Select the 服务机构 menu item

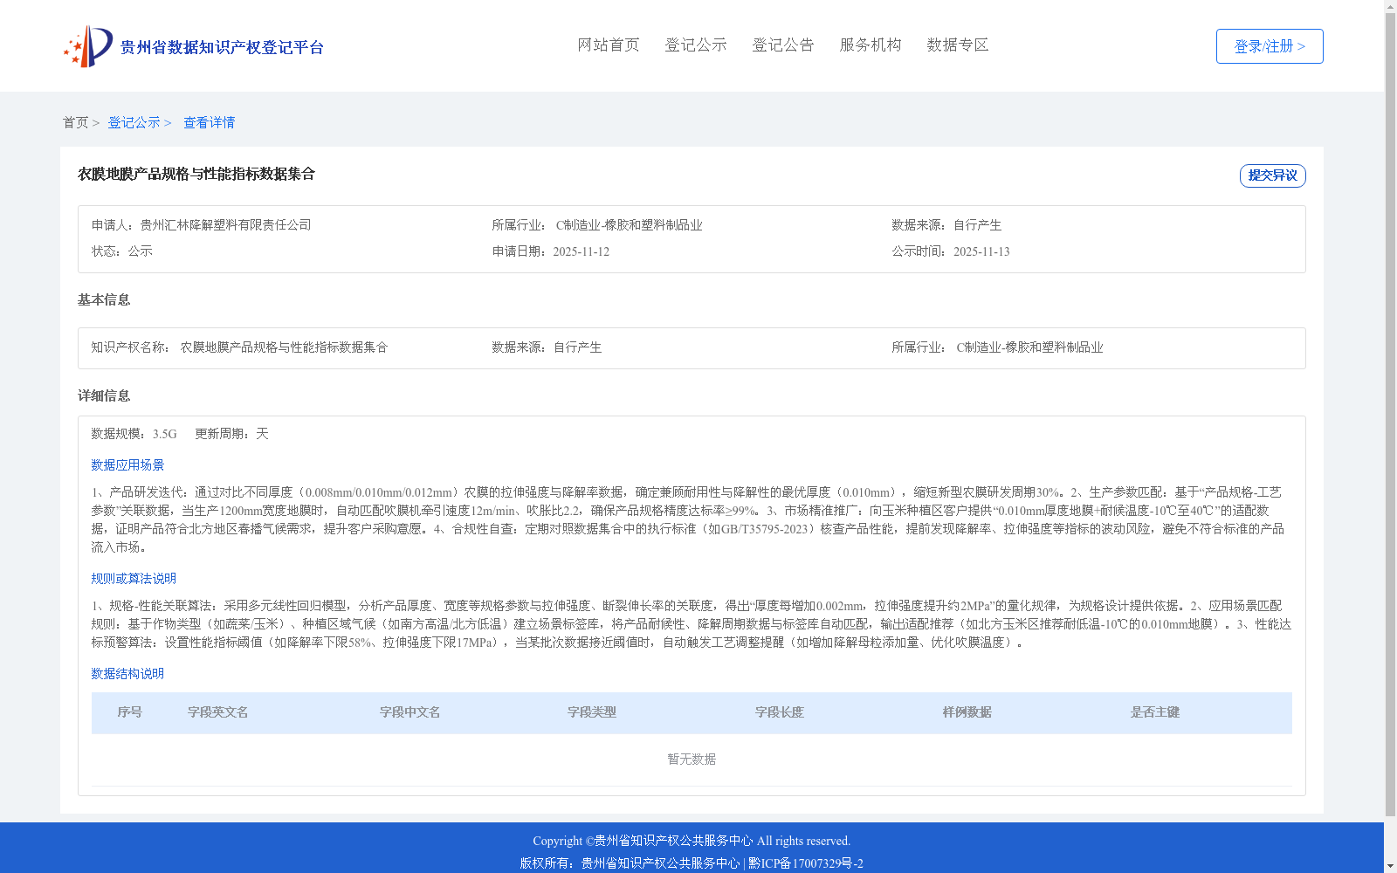click(x=871, y=45)
